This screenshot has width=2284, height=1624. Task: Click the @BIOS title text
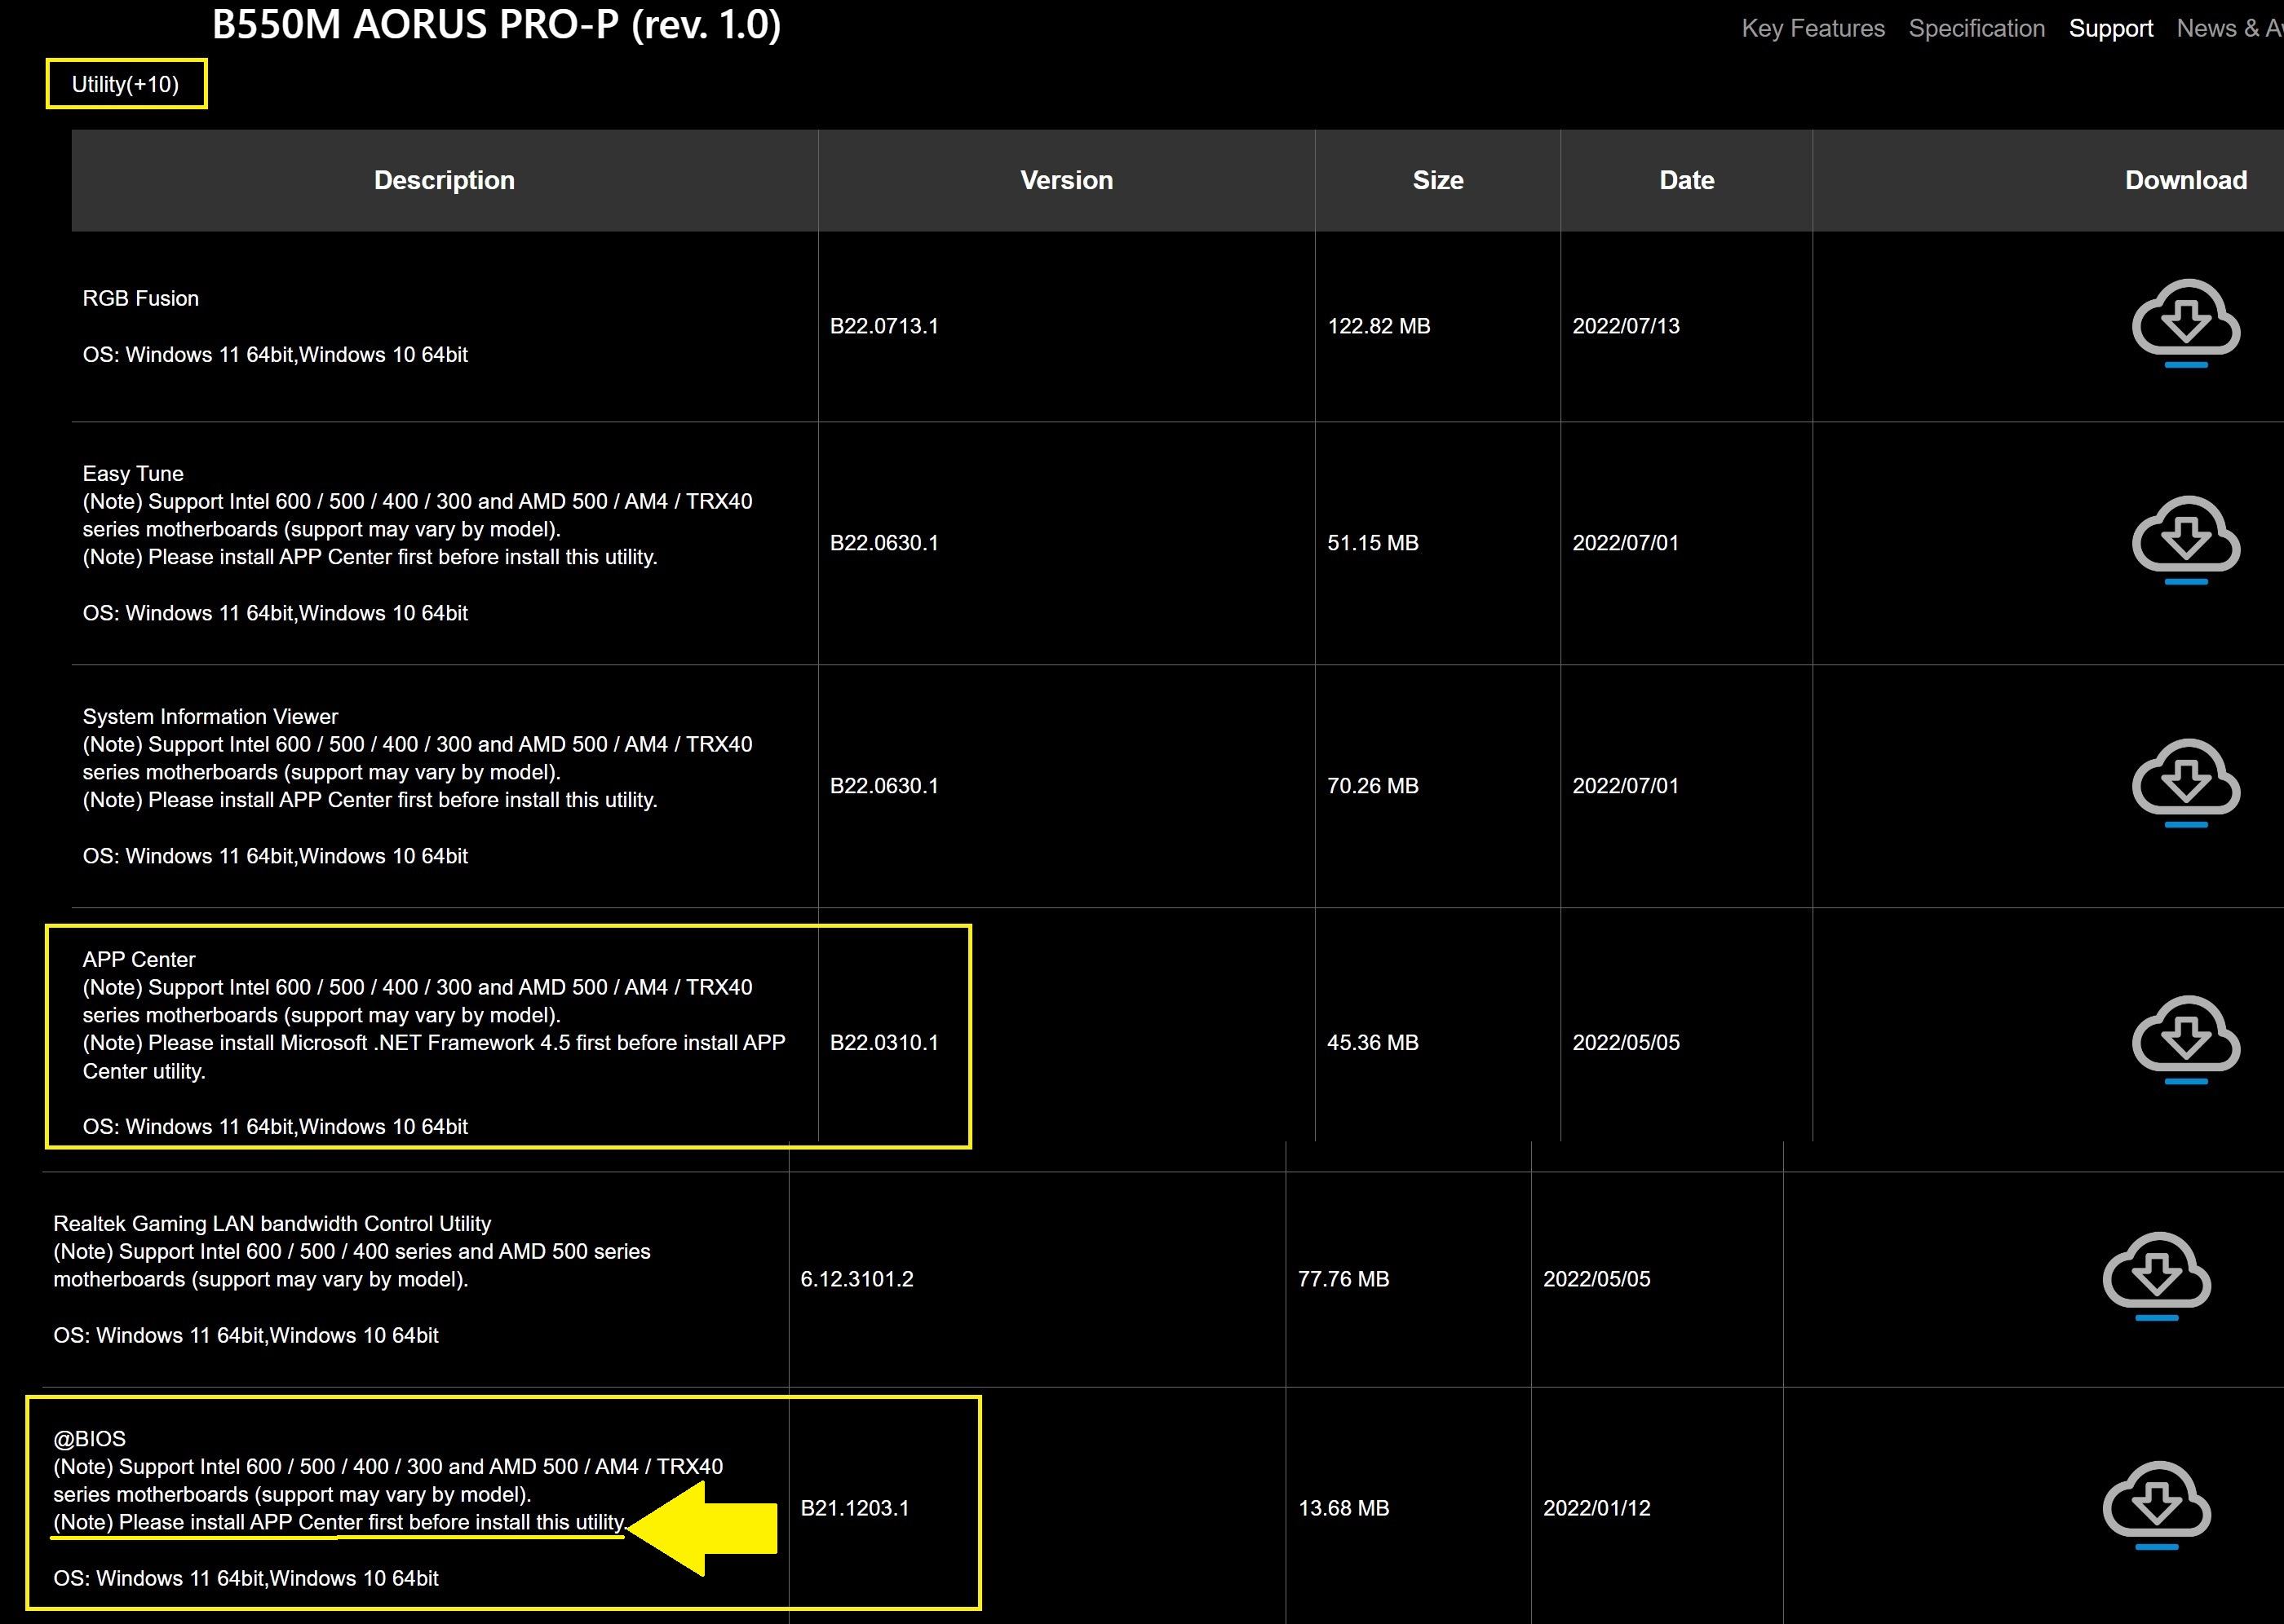point(89,1438)
